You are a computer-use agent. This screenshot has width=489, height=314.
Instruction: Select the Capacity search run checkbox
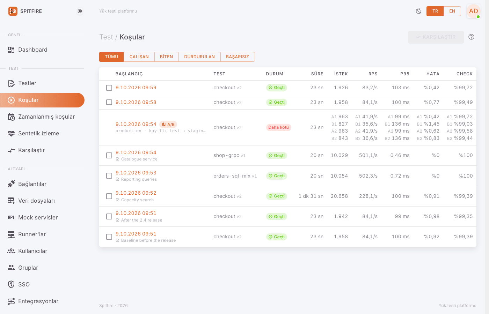109,196
